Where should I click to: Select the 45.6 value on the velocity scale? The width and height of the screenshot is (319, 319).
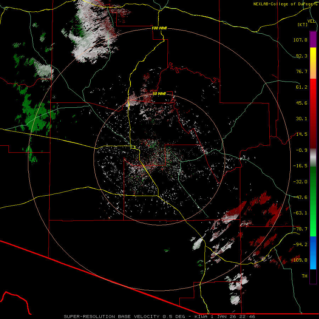[302, 103]
